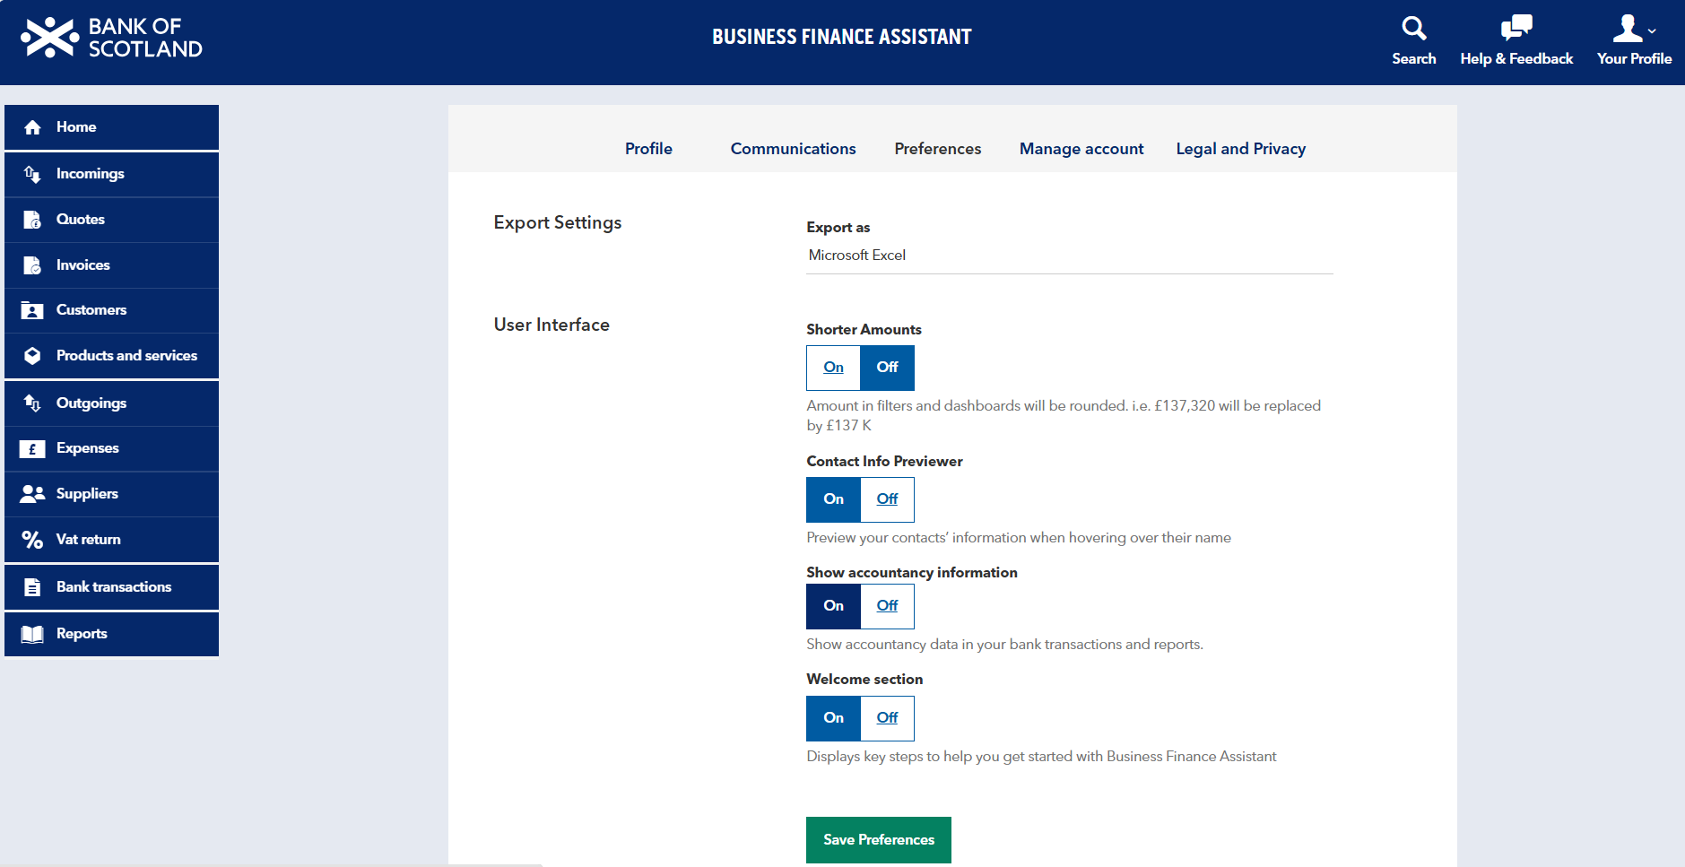Open the Legal and Privacy tab
The height and width of the screenshot is (867, 1685).
pos(1241,149)
